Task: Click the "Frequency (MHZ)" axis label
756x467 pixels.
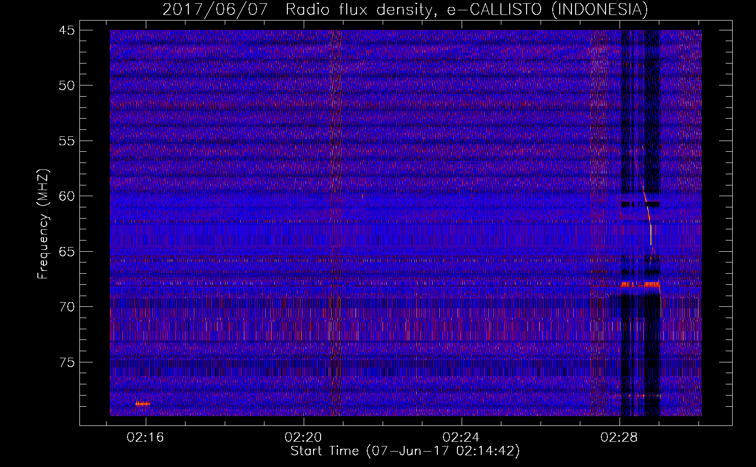Action: (x=43, y=224)
